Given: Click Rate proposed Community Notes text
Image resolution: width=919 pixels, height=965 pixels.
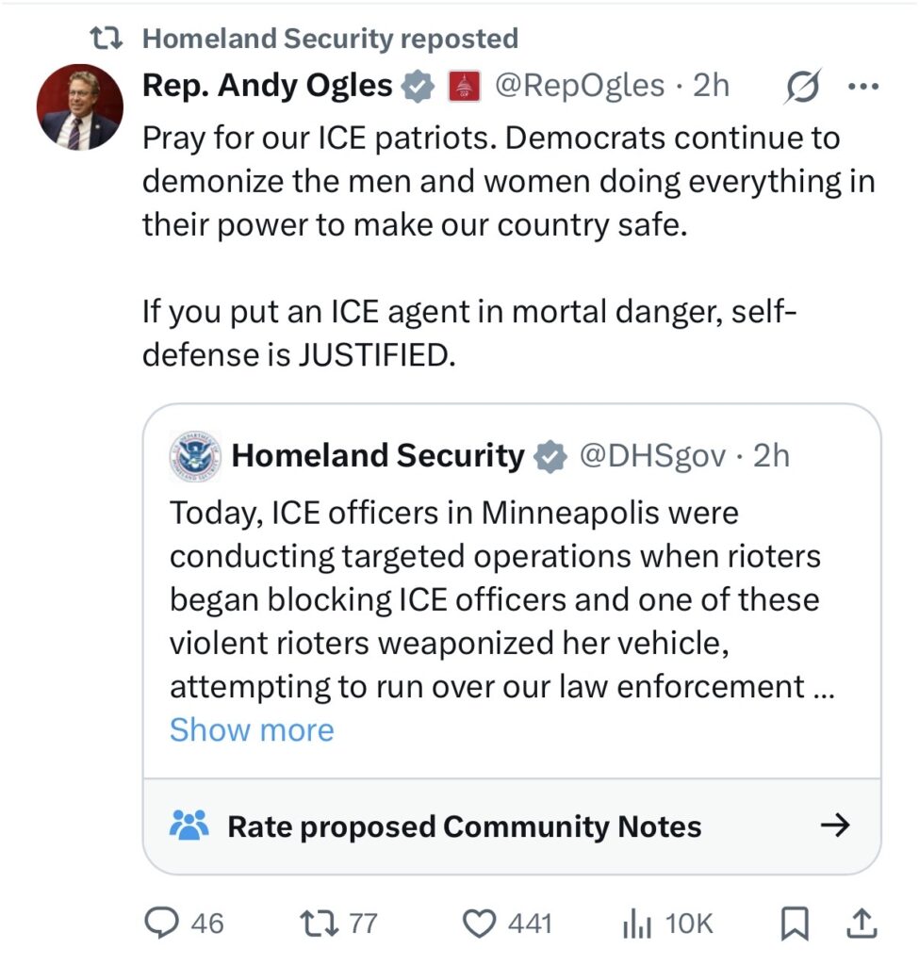Looking at the screenshot, I should click(x=464, y=826).
